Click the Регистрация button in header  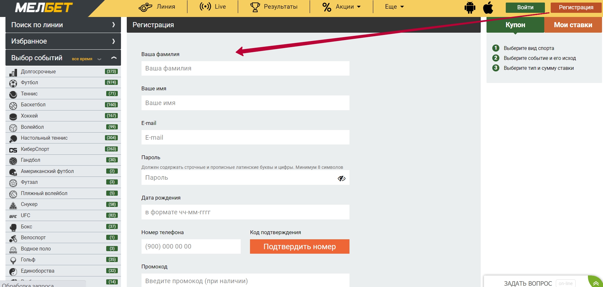tap(576, 7)
